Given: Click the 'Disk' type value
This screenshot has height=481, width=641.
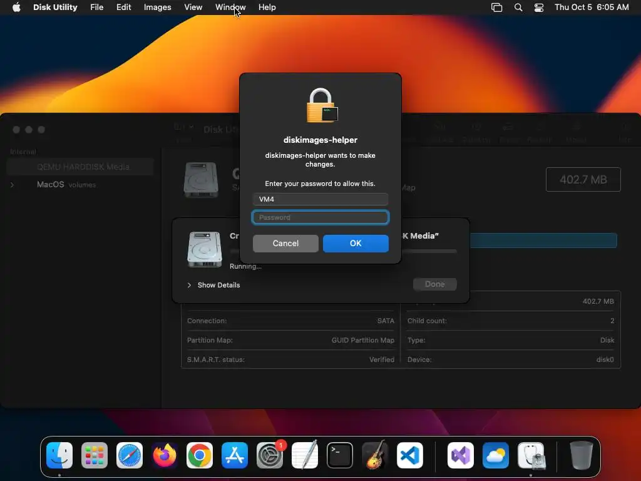Looking at the screenshot, I should click(x=607, y=340).
